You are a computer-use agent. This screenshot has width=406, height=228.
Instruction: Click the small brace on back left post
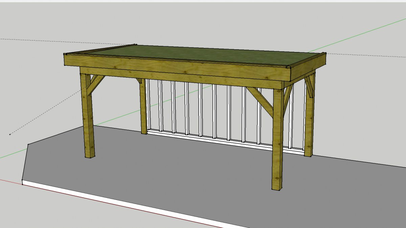139,81
